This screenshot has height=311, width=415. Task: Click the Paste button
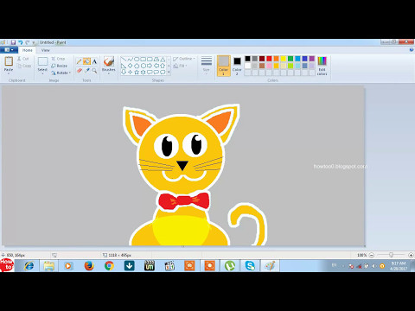pos(9,65)
